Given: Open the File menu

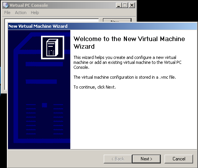Looking at the screenshot, I should pyautogui.click(x=7, y=13).
